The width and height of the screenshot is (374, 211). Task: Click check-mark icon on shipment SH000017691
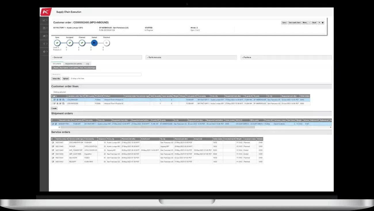pos(56,124)
